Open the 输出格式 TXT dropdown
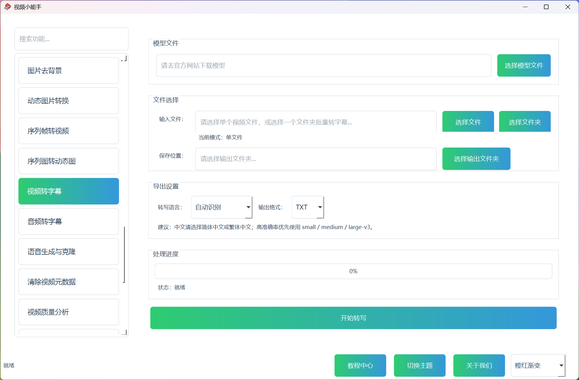The image size is (579, 380). 308,207
